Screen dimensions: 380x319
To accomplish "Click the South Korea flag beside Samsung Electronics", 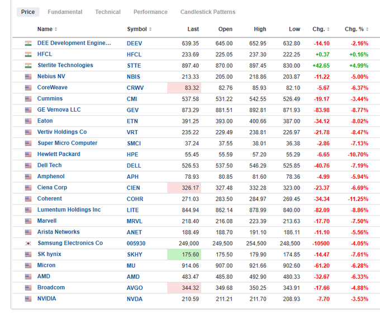I will click(28, 244).
